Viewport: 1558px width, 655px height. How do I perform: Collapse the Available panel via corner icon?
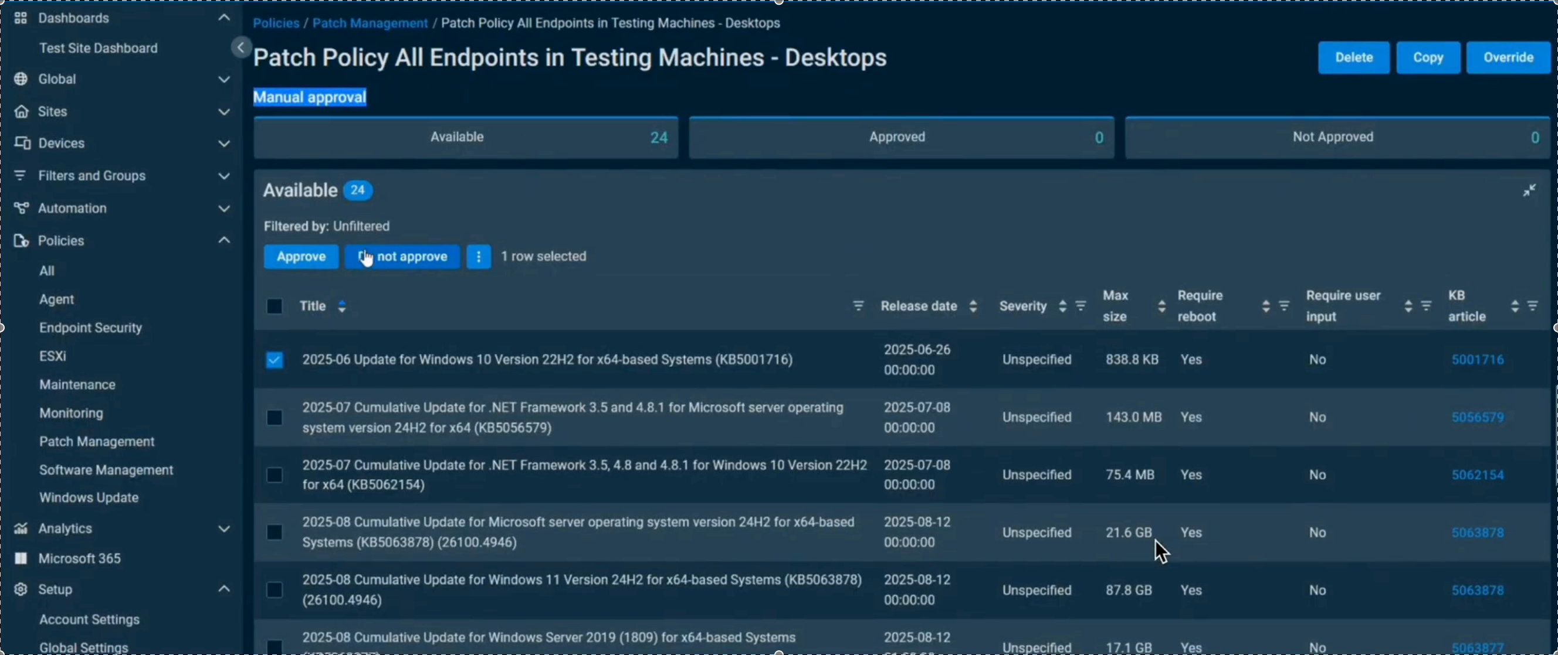(1530, 190)
